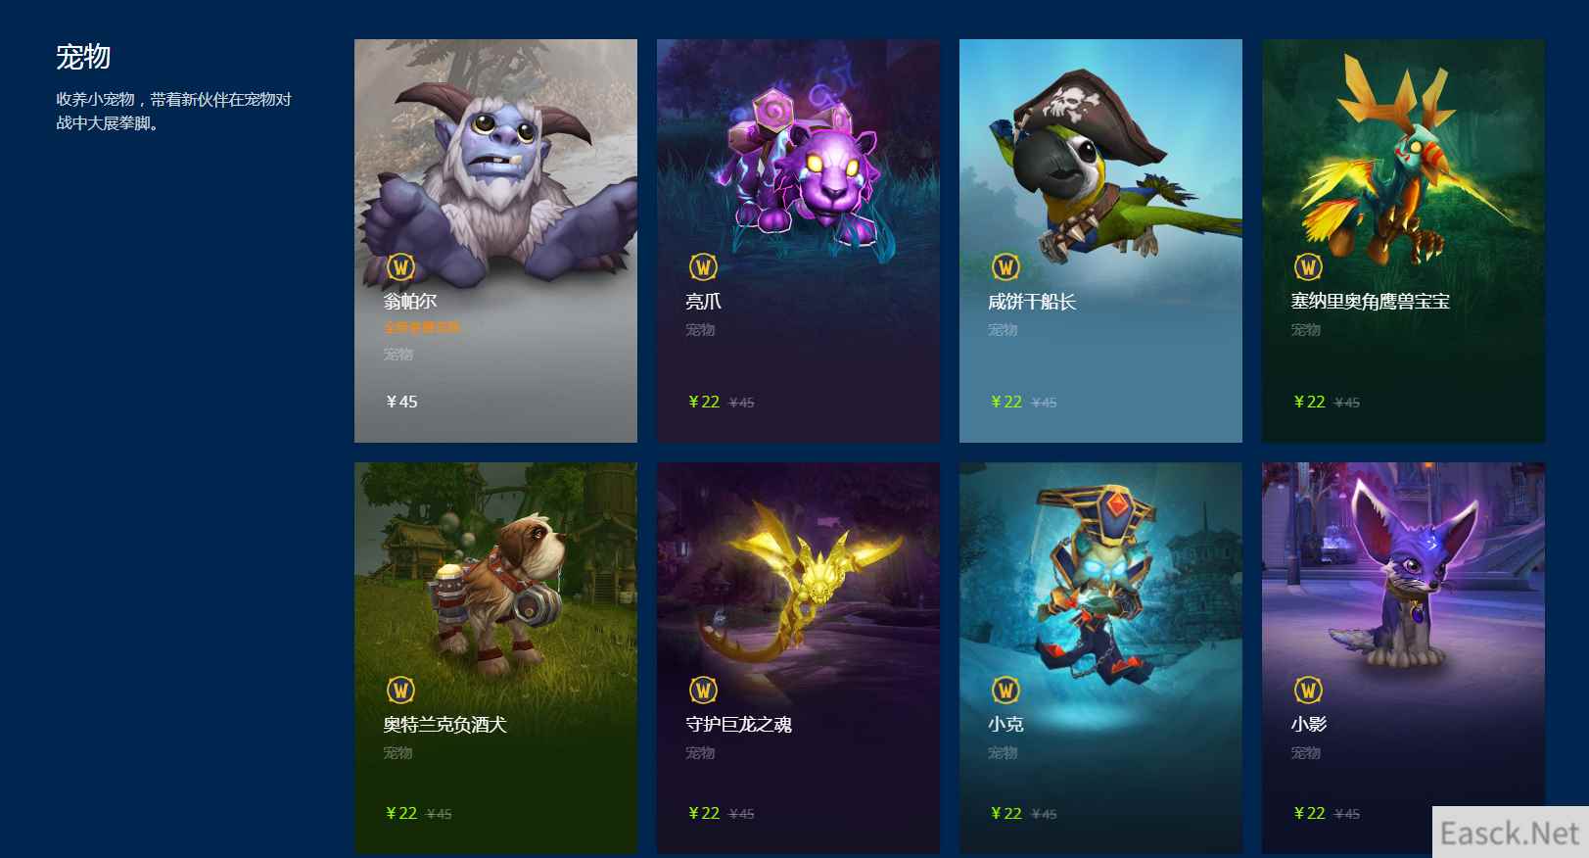Click the ¥22 price on 亮爪

click(704, 402)
